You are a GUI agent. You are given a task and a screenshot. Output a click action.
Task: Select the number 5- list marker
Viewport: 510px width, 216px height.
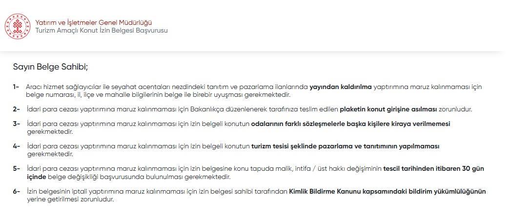[16, 169]
